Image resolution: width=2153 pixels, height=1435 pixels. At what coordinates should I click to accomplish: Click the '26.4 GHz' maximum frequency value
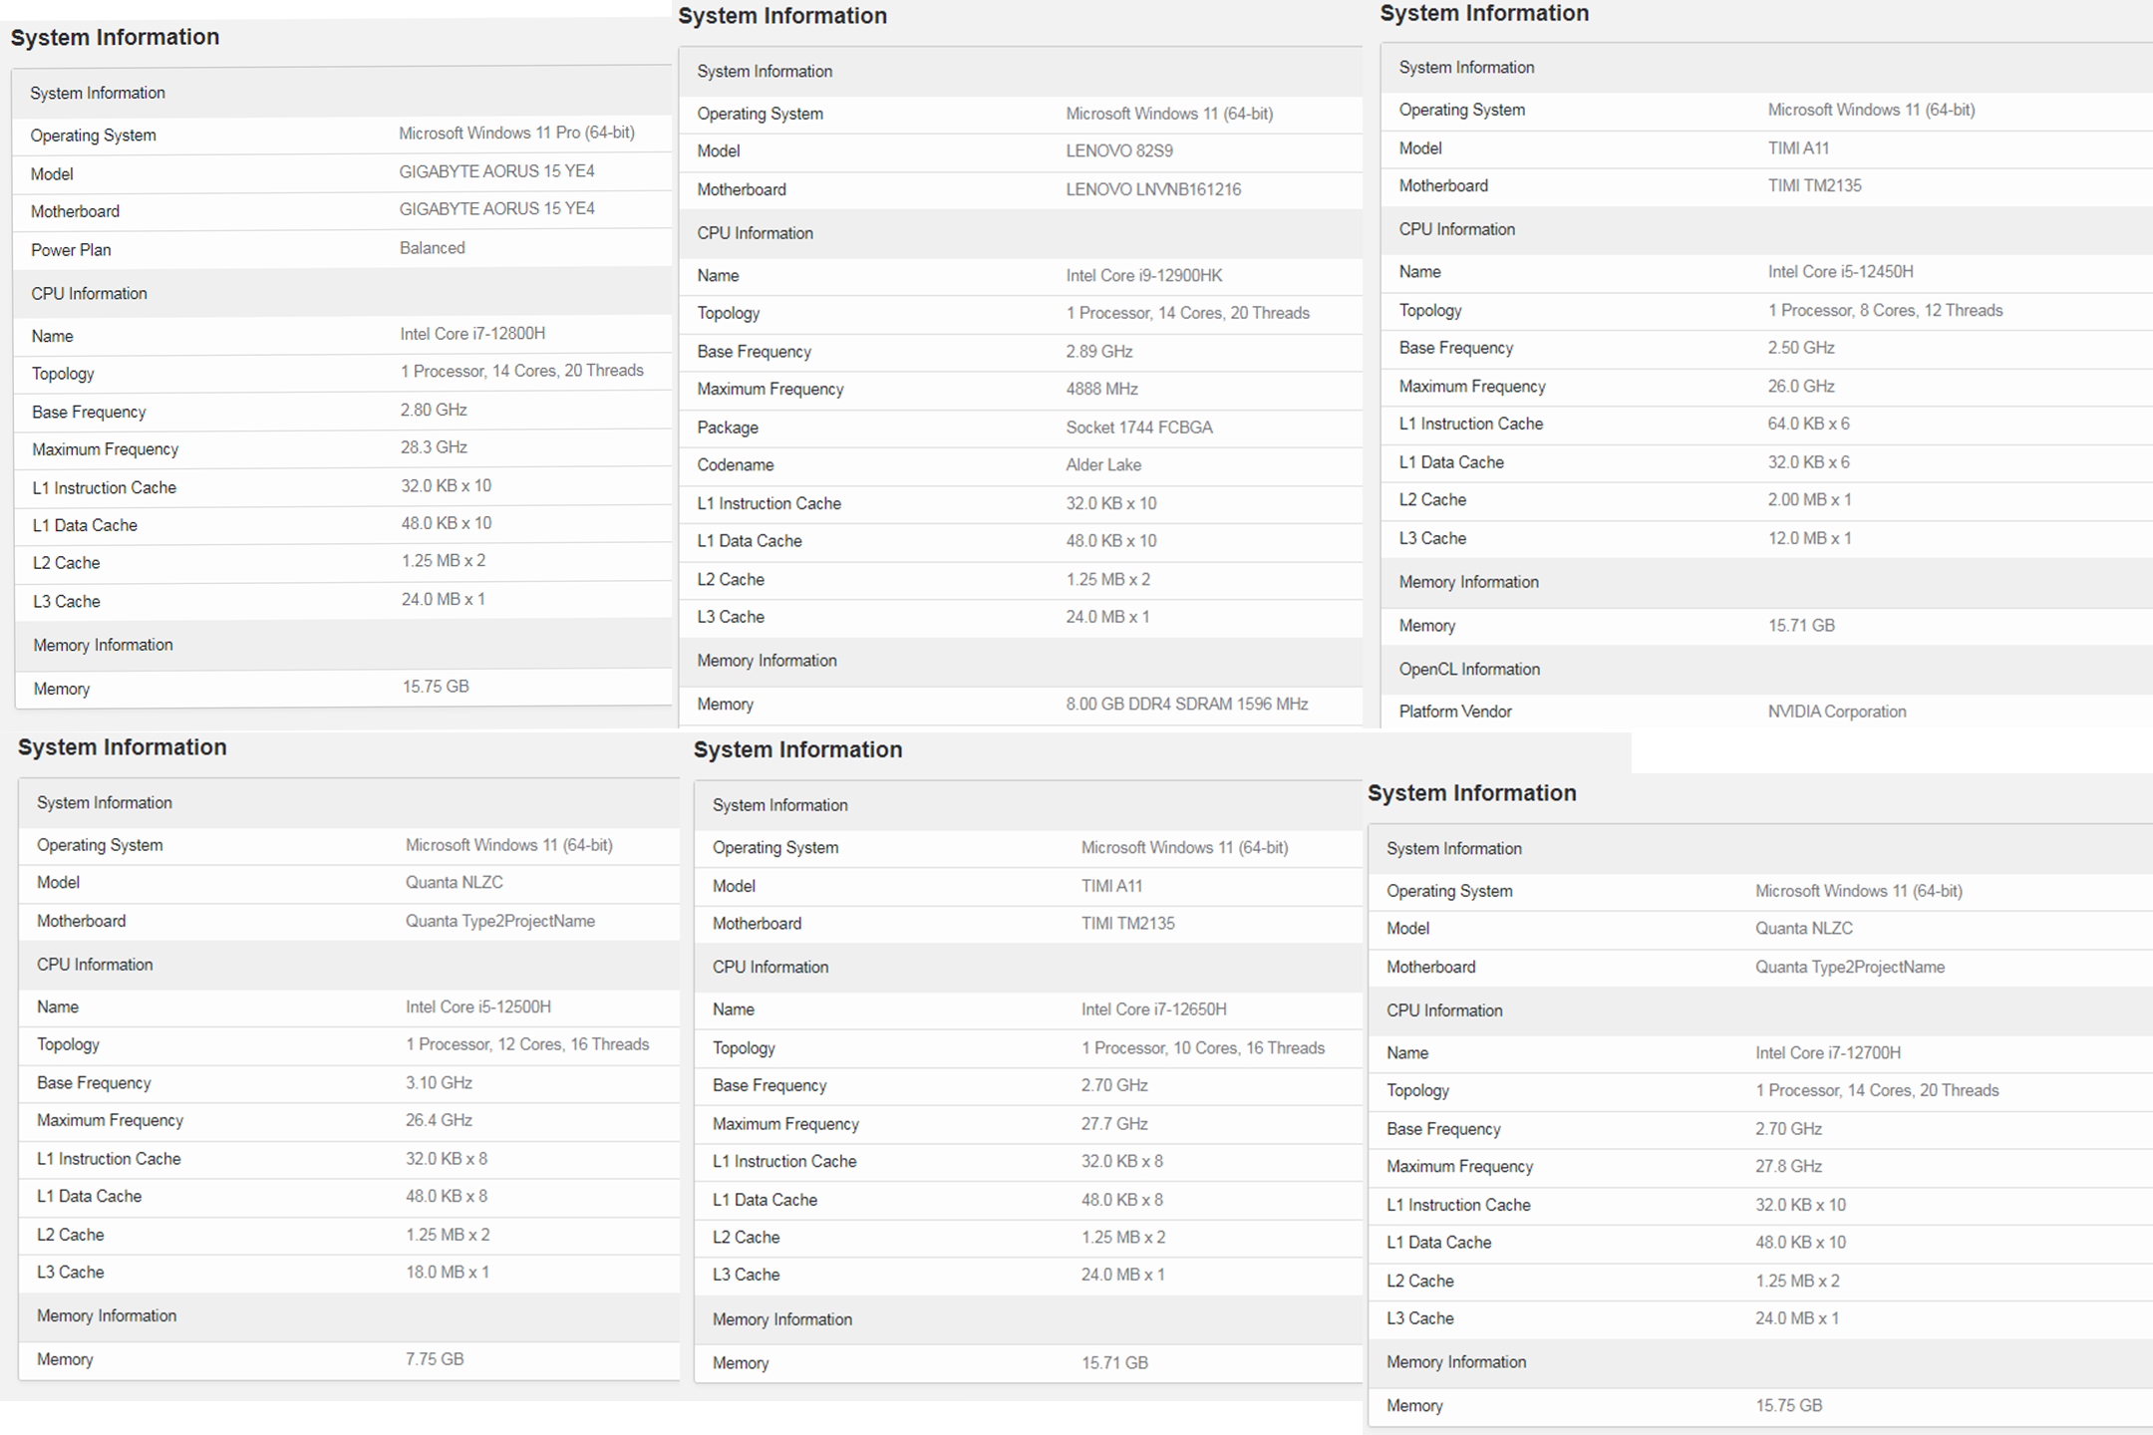[x=439, y=1120]
